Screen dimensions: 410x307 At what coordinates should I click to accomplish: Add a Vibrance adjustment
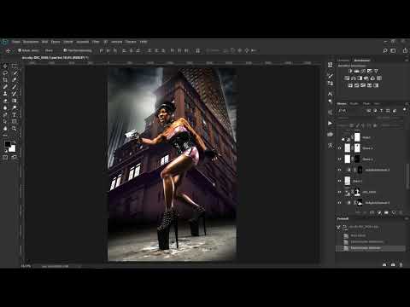[376, 71]
